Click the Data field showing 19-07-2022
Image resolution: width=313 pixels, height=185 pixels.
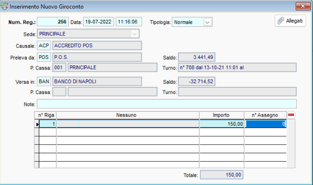click(98, 22)
